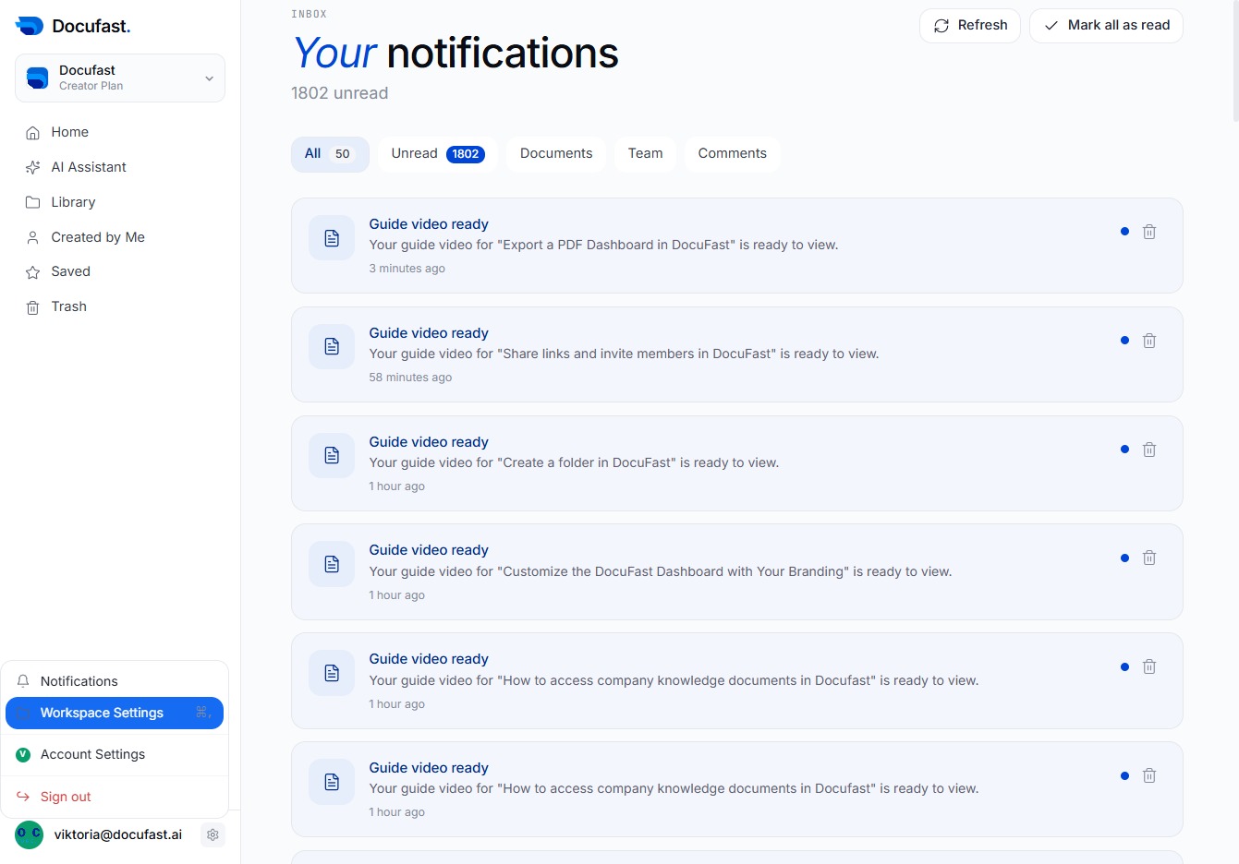Screen dimensions: 1239x864
Task: Click the 50 count badge on All tab
Action: (343, 154)
